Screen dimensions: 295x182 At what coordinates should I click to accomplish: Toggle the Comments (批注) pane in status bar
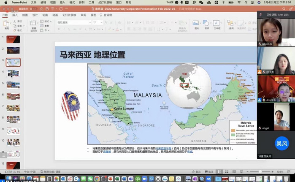pyautogui.click(x=209, y=172)
